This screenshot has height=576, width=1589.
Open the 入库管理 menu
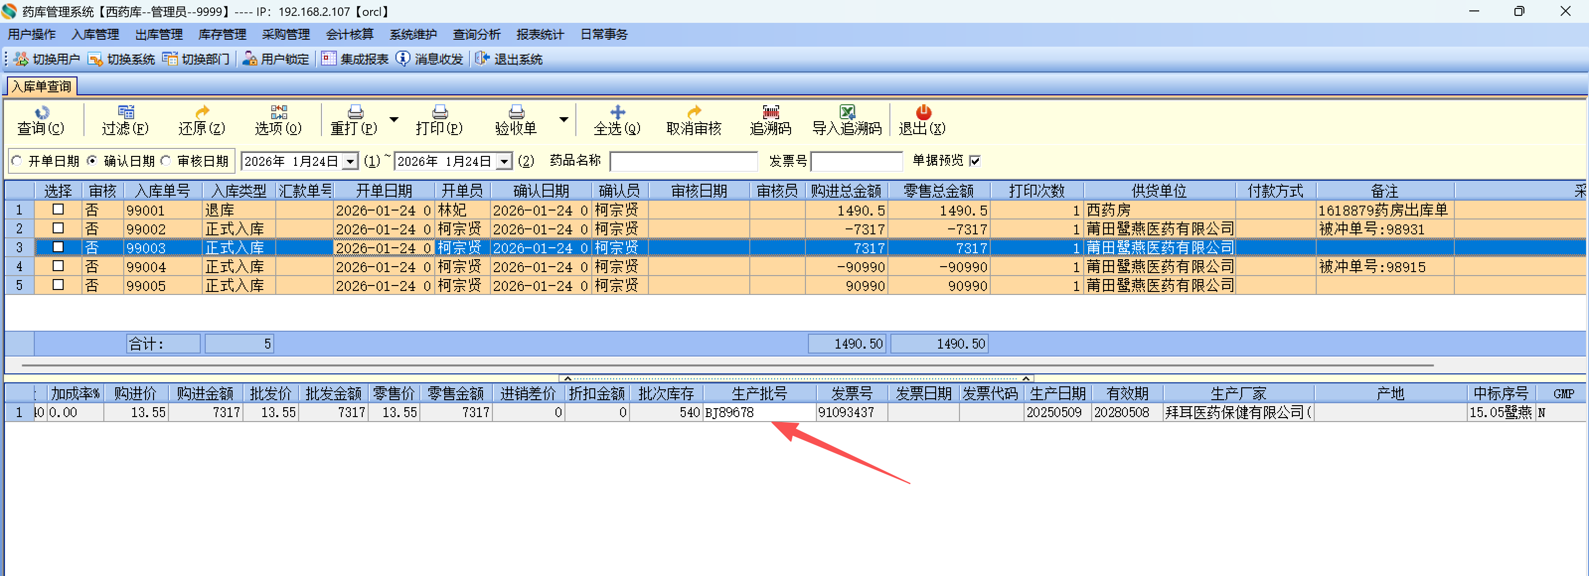95,35
